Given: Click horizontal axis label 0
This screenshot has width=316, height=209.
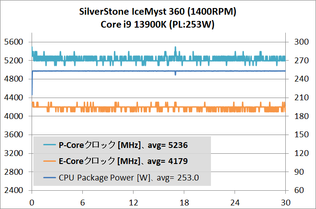Looking at the screenshot, I should click(32, 203).
